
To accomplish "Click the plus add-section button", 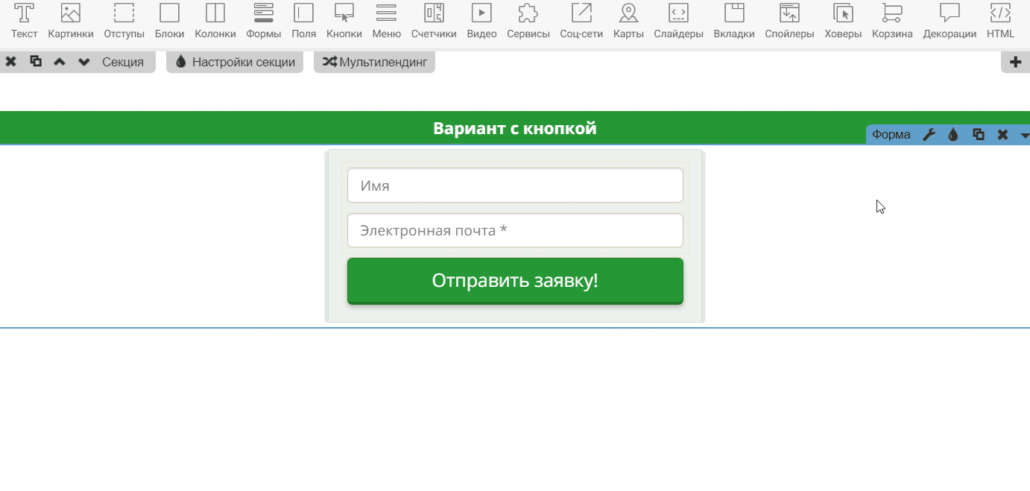I will click(x=1015, y=62).
